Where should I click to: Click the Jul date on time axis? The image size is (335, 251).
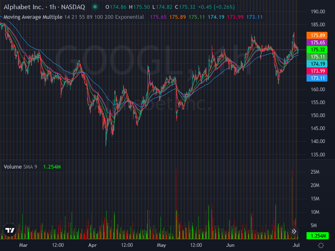point(296,245)
